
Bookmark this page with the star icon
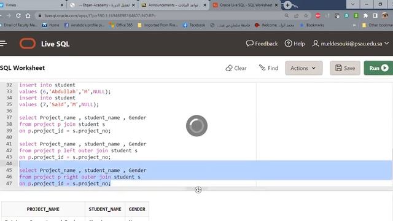tap(306, 15)
